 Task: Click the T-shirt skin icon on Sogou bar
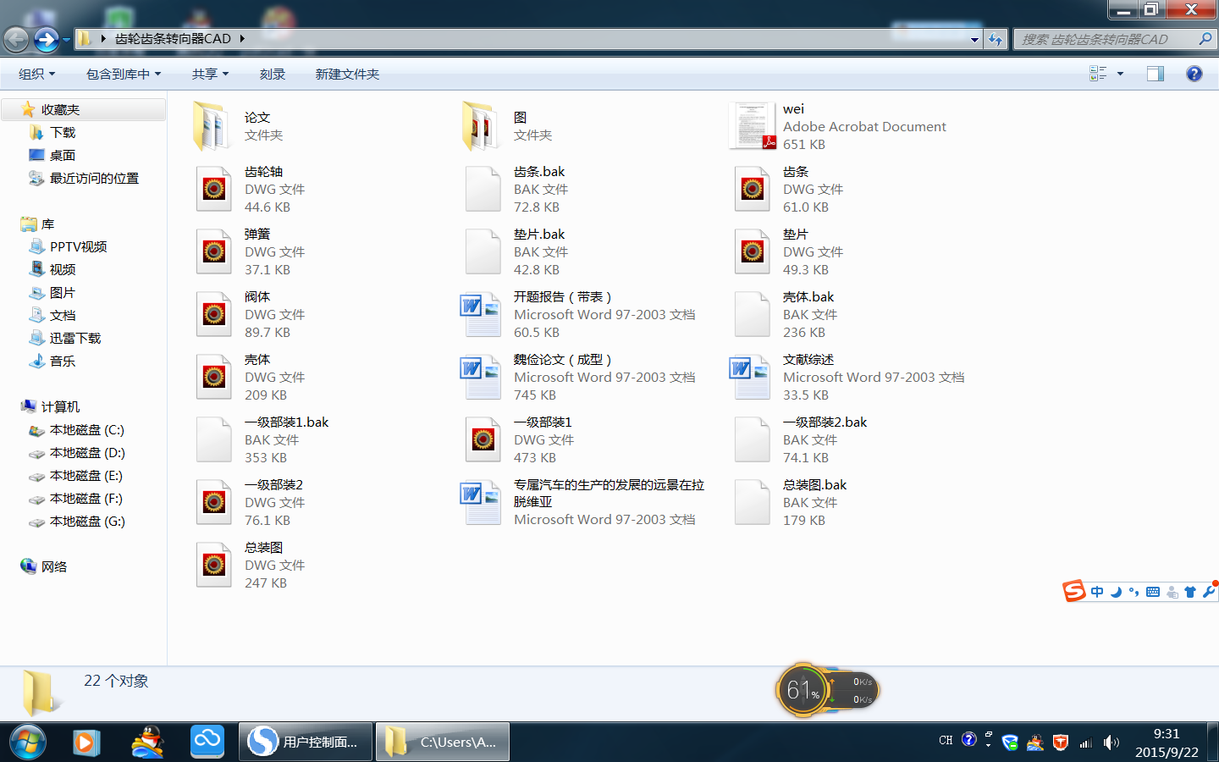1190,591
